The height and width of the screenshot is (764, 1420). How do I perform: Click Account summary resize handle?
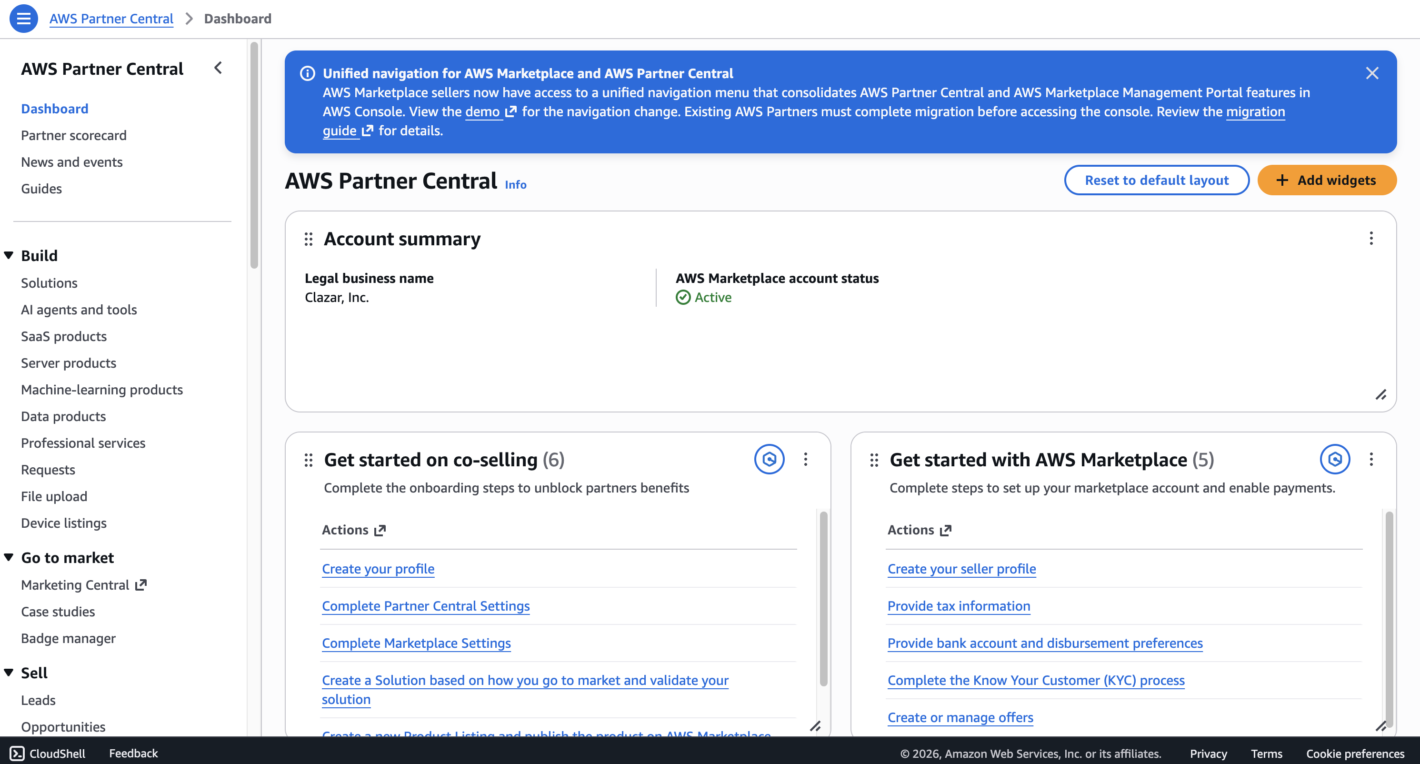[1380, 395]
